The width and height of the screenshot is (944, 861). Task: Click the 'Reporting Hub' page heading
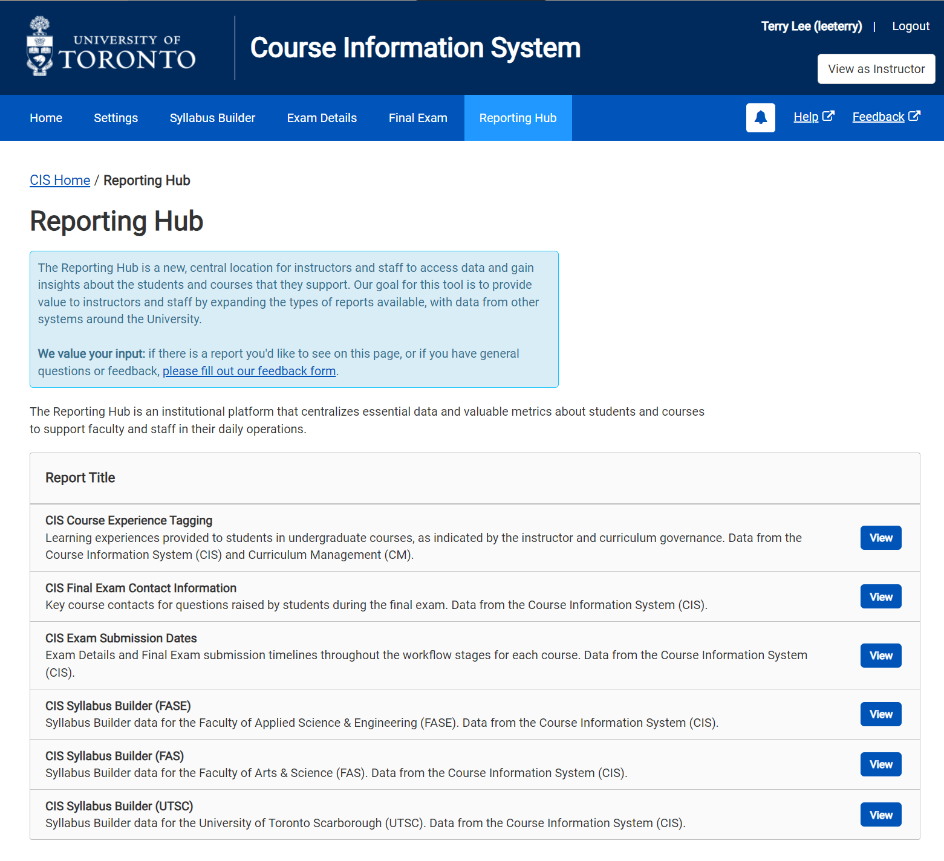click(x=117, y=221)
